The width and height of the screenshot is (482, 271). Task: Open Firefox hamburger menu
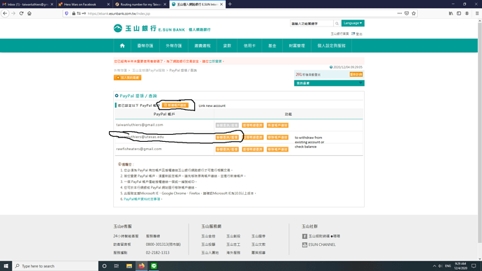pos(477,13)
